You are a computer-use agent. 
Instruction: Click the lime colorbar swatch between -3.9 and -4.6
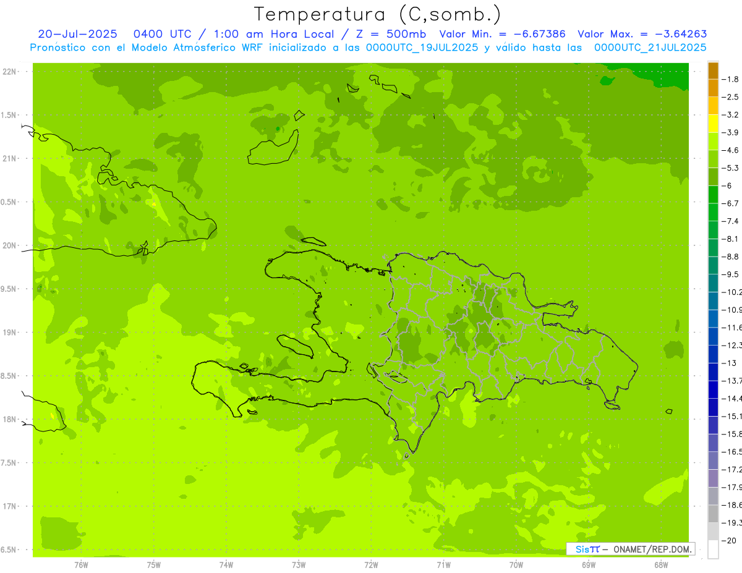pos(713,142)
